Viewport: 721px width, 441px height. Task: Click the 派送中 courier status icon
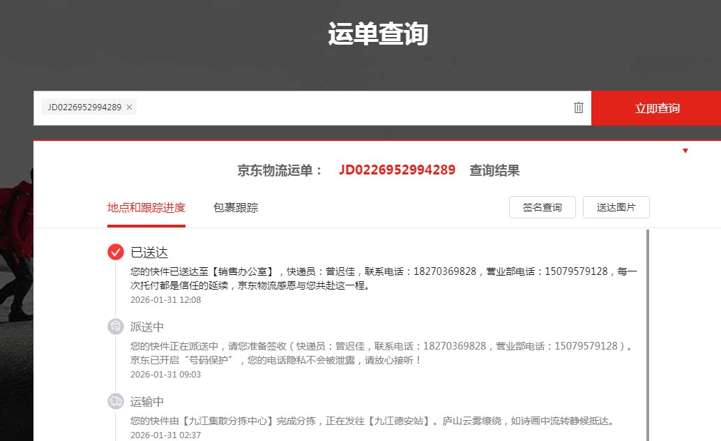pyautogui.click(x=116, y=327)
